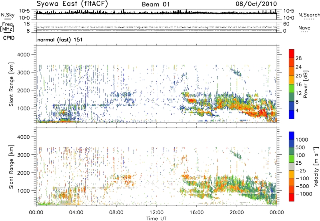This screenshot has width=320, height=221.
Task: Click the '08:00' time axis label
Action: [116, 213]
